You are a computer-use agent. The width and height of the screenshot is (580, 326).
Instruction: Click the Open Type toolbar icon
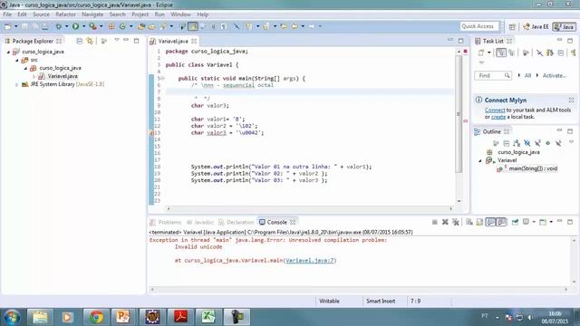[141, 26]
